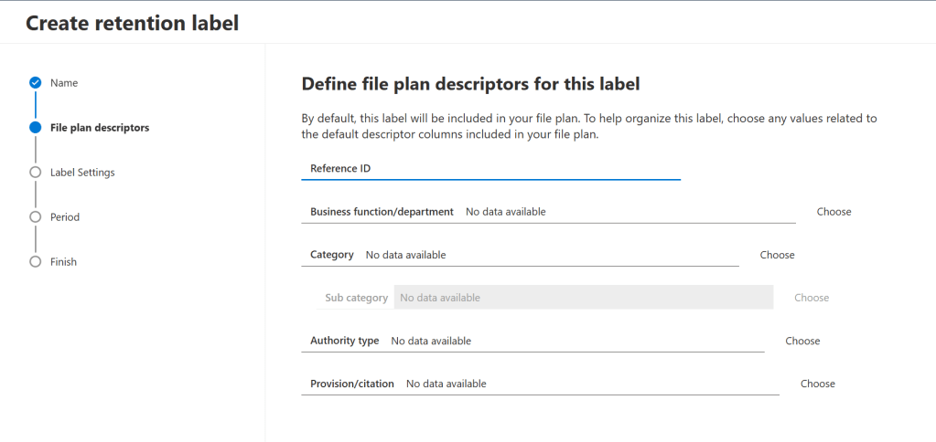The width and height of the screenshot is (936, 442).
Task: Choose a Business function/department value
Action: (834, 212)
